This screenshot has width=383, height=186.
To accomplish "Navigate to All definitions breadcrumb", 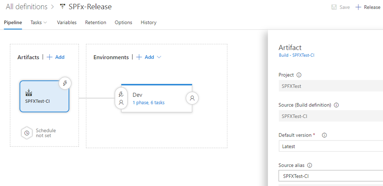I will click(27, 7).
